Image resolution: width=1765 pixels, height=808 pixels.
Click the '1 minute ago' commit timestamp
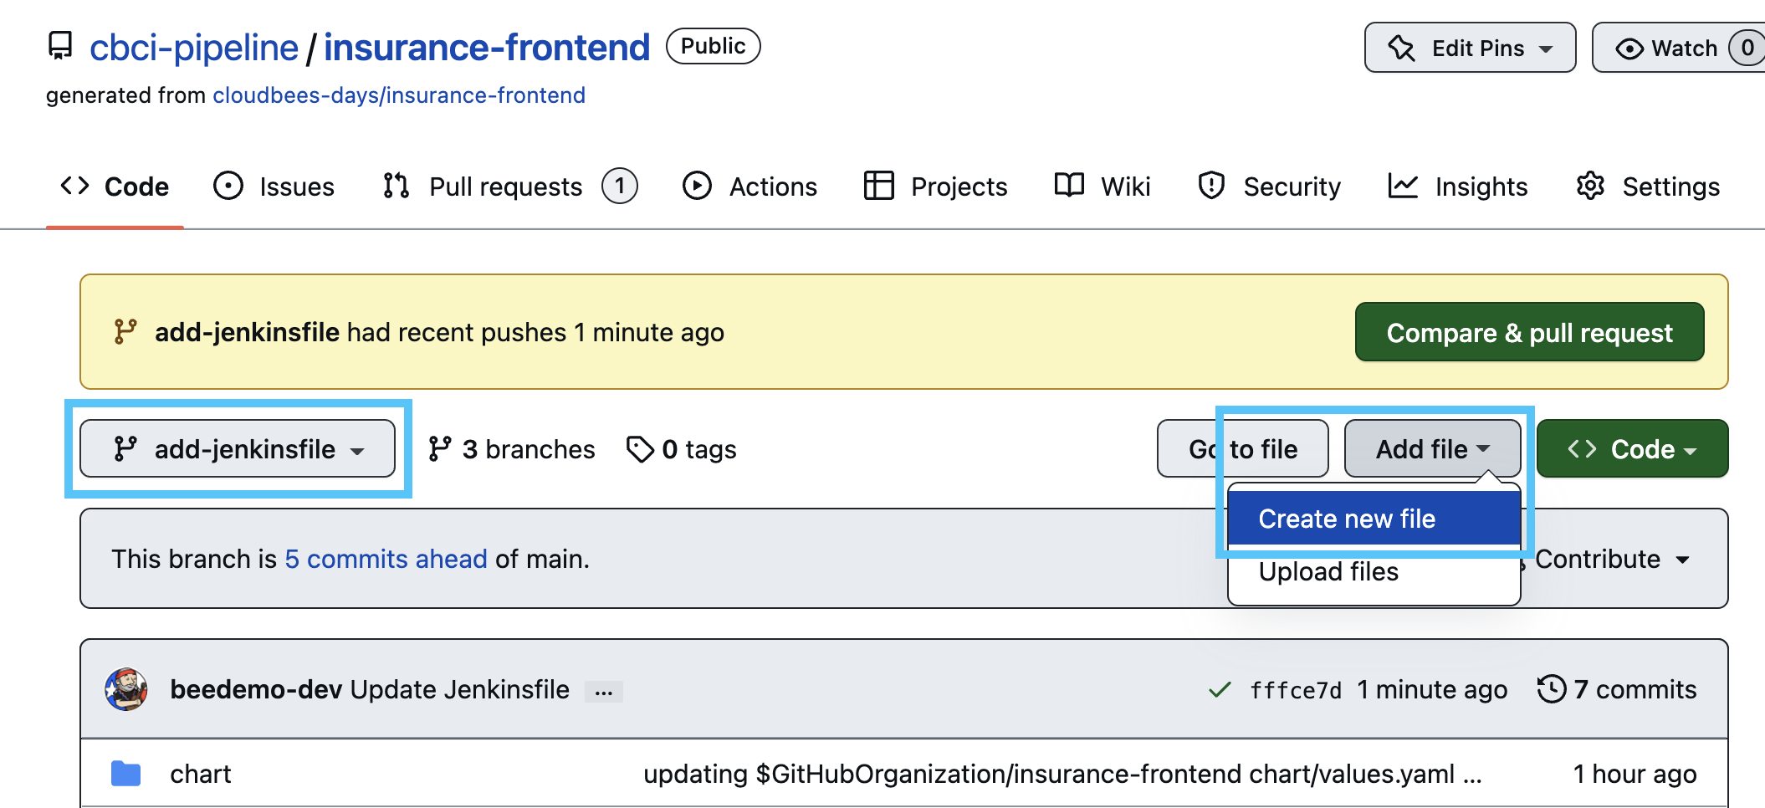(x=1432, y=689)
